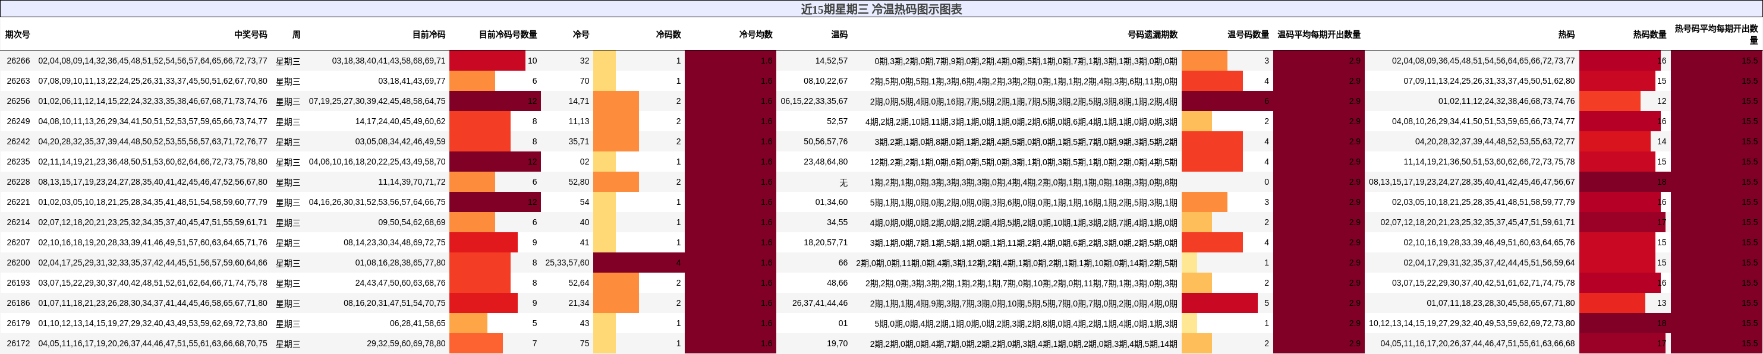The width and height of the screenshot is (1763, 354).
Task: Click the 无 warm code cell
Action: click(x=843, y=182)
